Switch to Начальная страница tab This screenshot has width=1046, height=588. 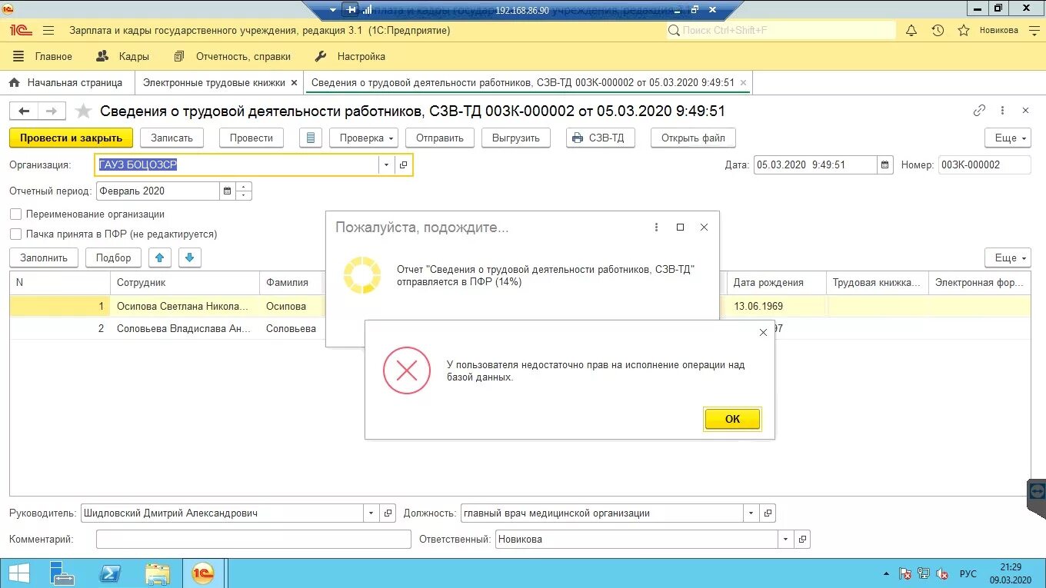click(67, 82)
